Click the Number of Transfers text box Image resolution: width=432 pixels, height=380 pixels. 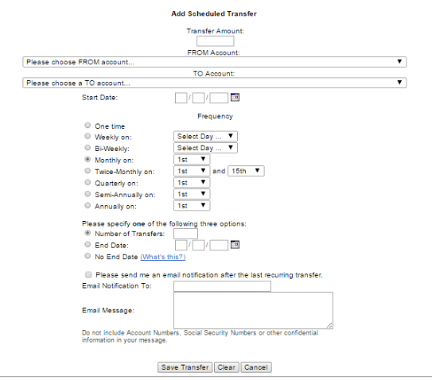[x=185, y=234]
